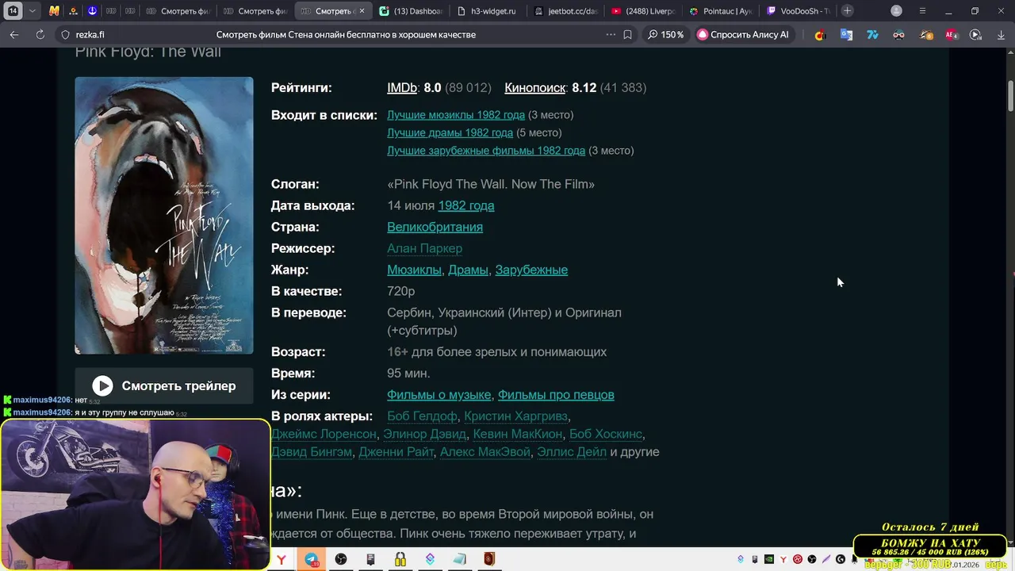This screenshot has height=571, width=1015.
Task: Click the Pink Floyd The Wall poster
Action: tap(164, 216)
